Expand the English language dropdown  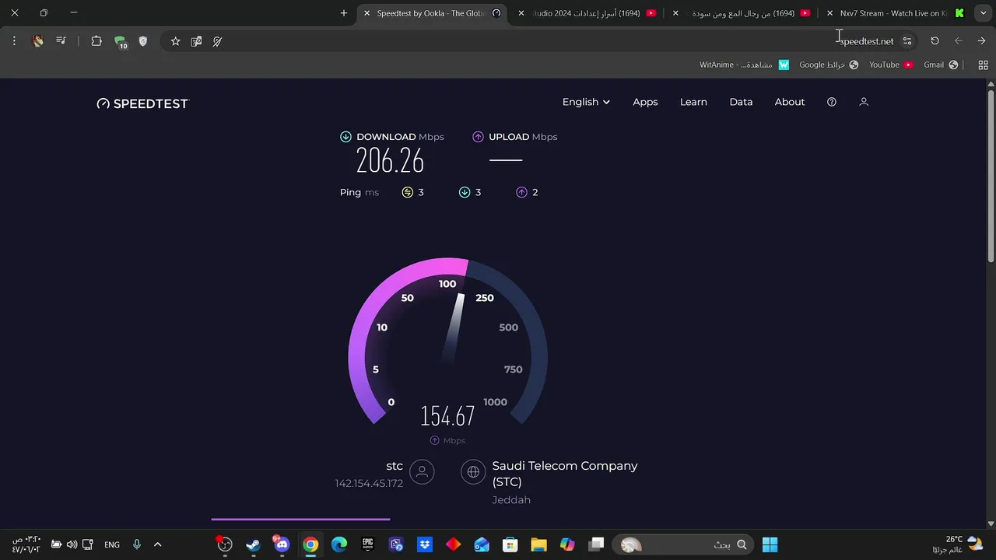point(586,102)
